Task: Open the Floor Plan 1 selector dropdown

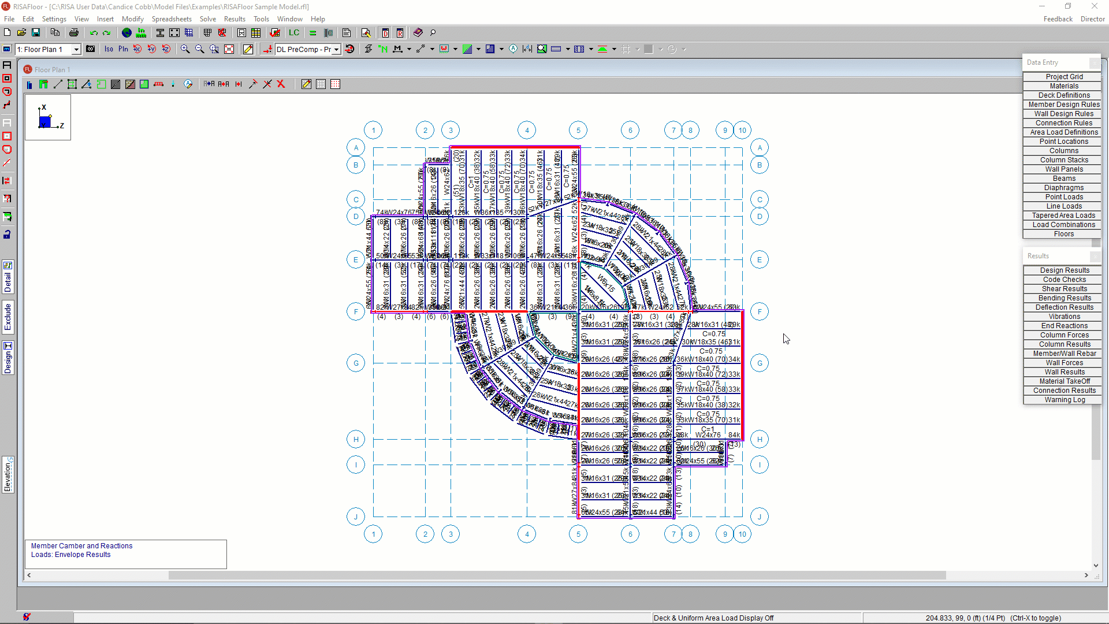Action: tap(76, 50)
